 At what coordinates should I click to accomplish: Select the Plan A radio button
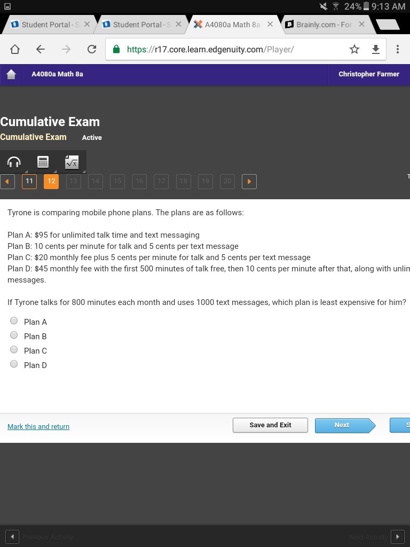[14, 321]
